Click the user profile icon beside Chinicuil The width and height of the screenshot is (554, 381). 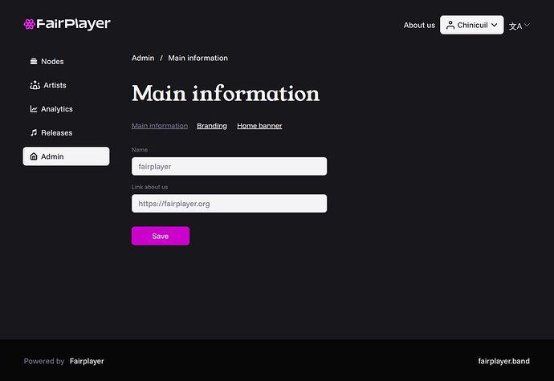tap(450, 25)
